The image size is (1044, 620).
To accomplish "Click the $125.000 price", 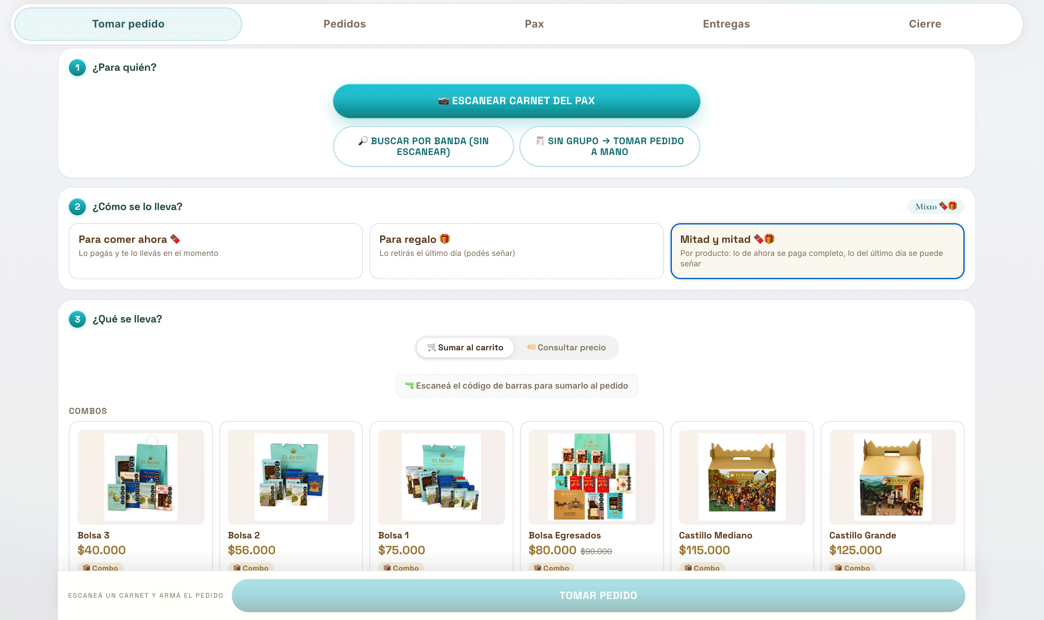I will pos(855,550).
